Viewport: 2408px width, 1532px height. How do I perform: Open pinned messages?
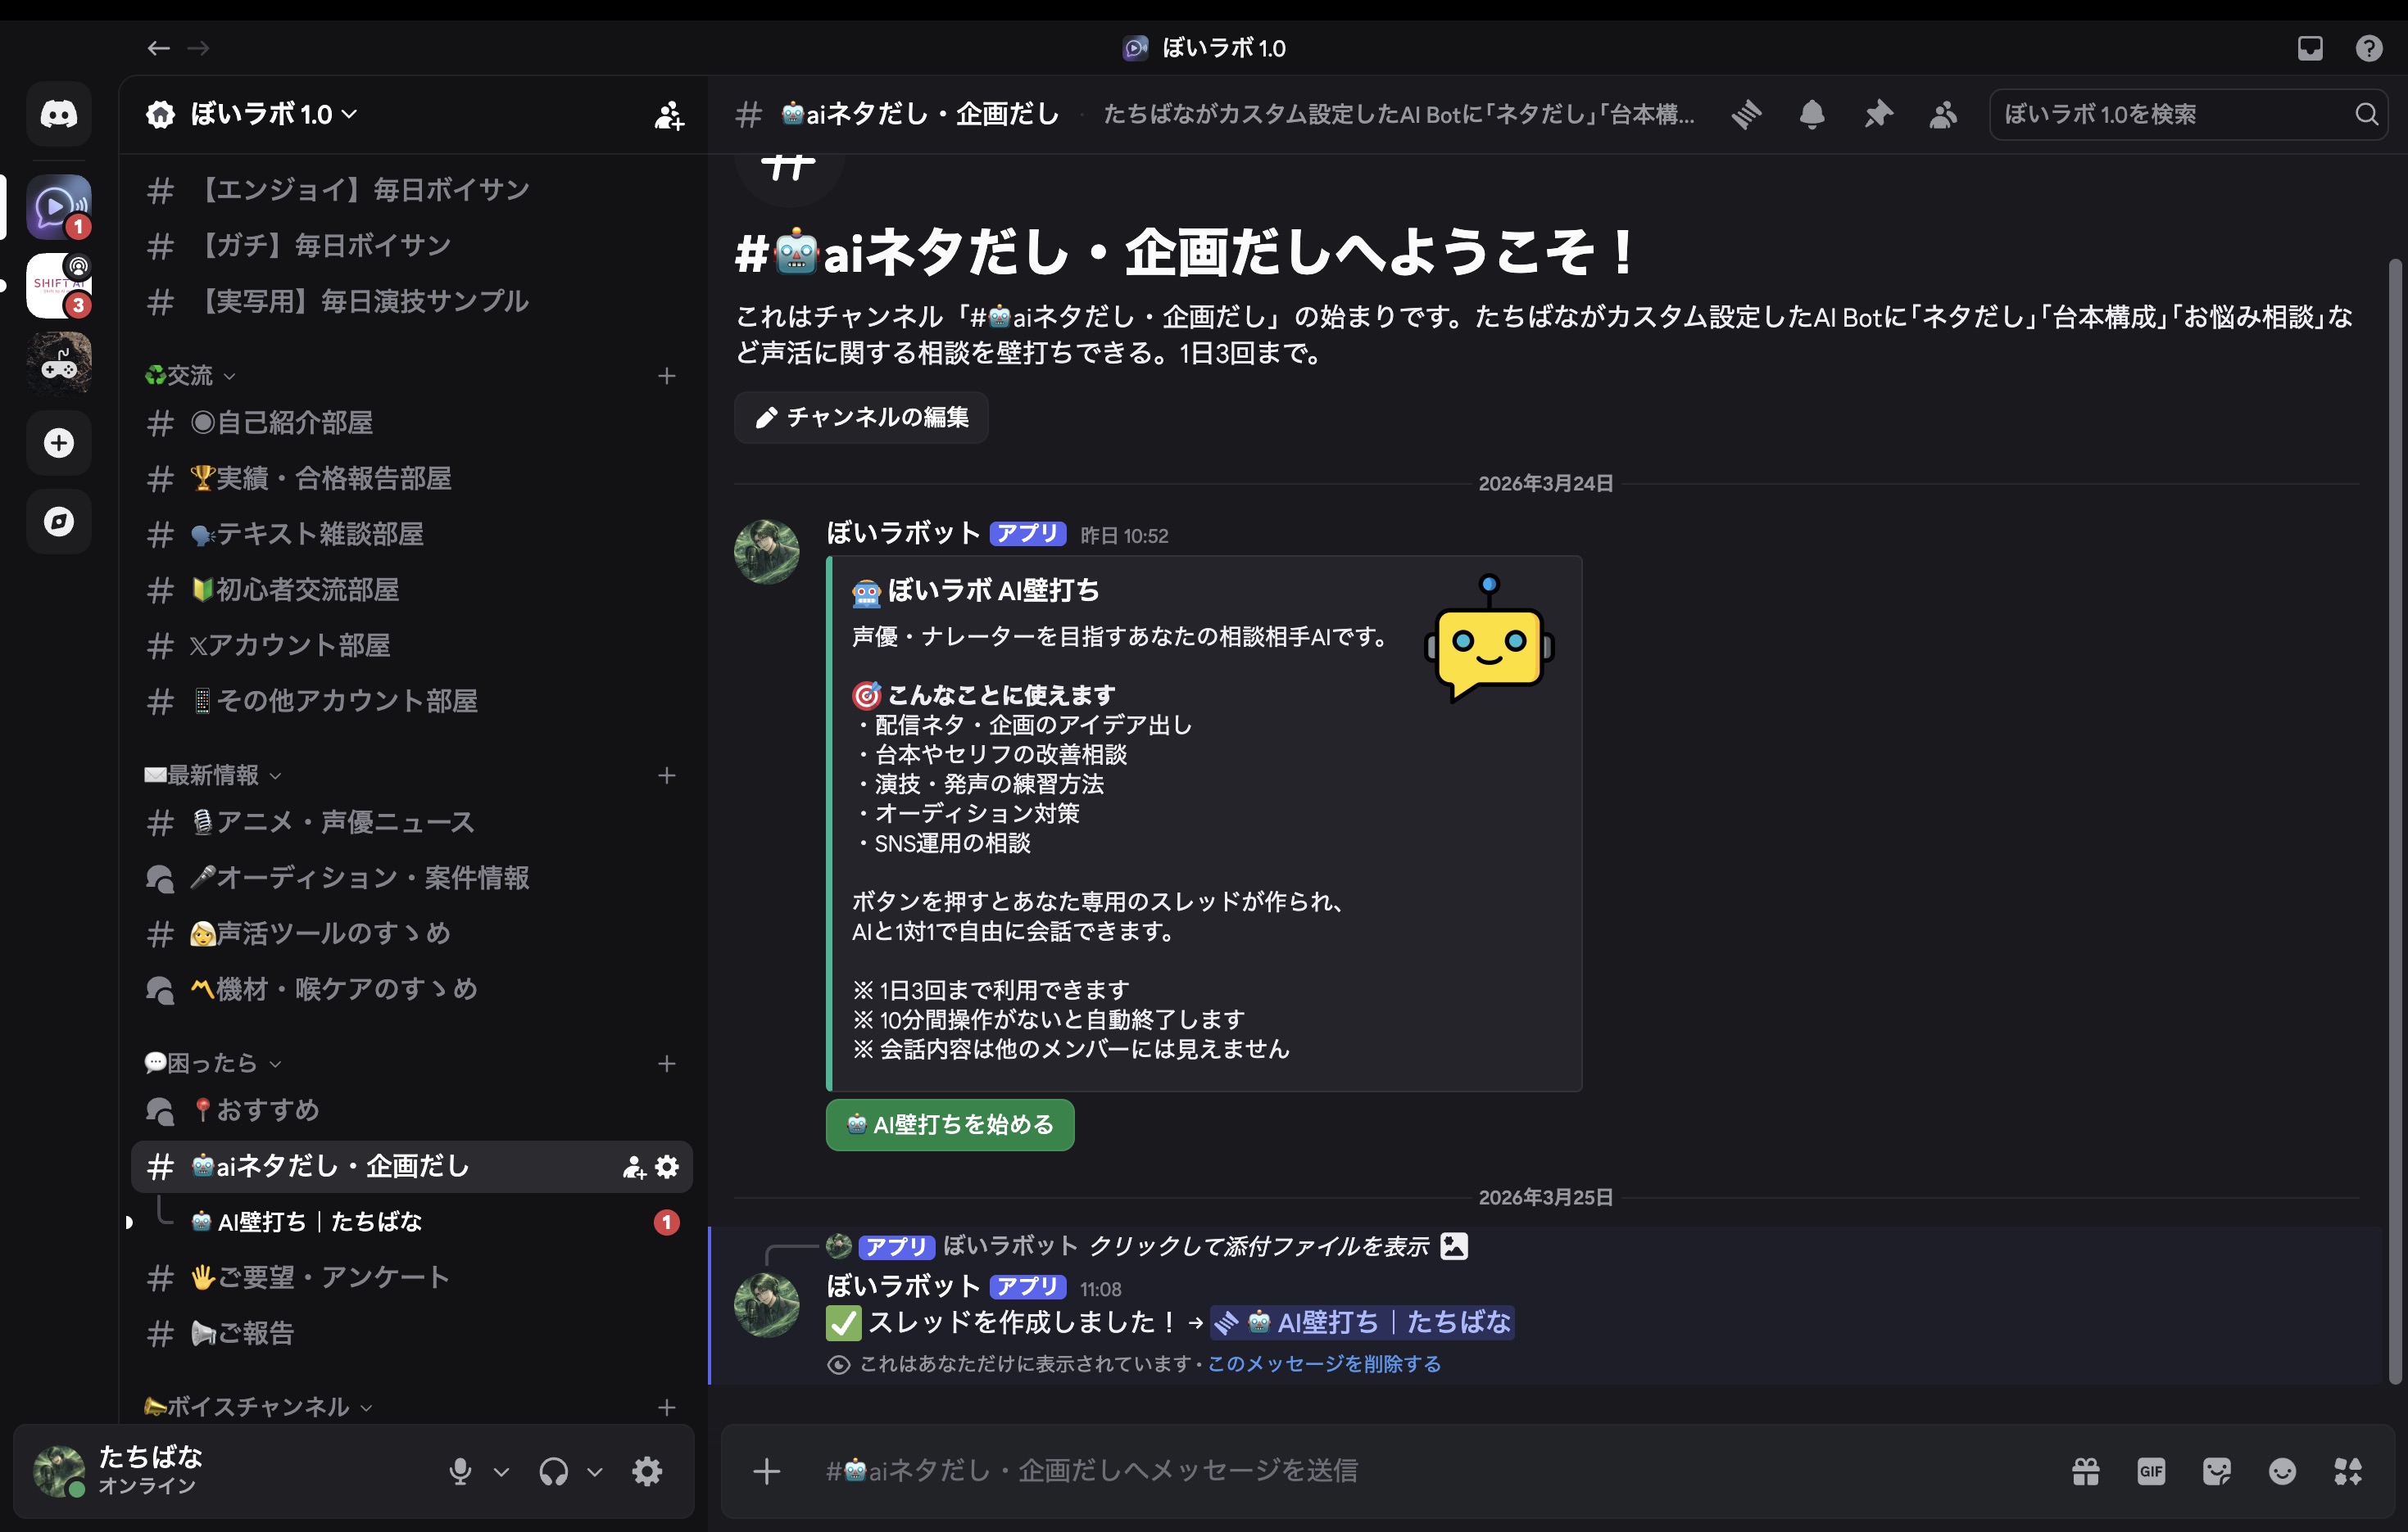pyautogui.click(x=1879, y=114)
